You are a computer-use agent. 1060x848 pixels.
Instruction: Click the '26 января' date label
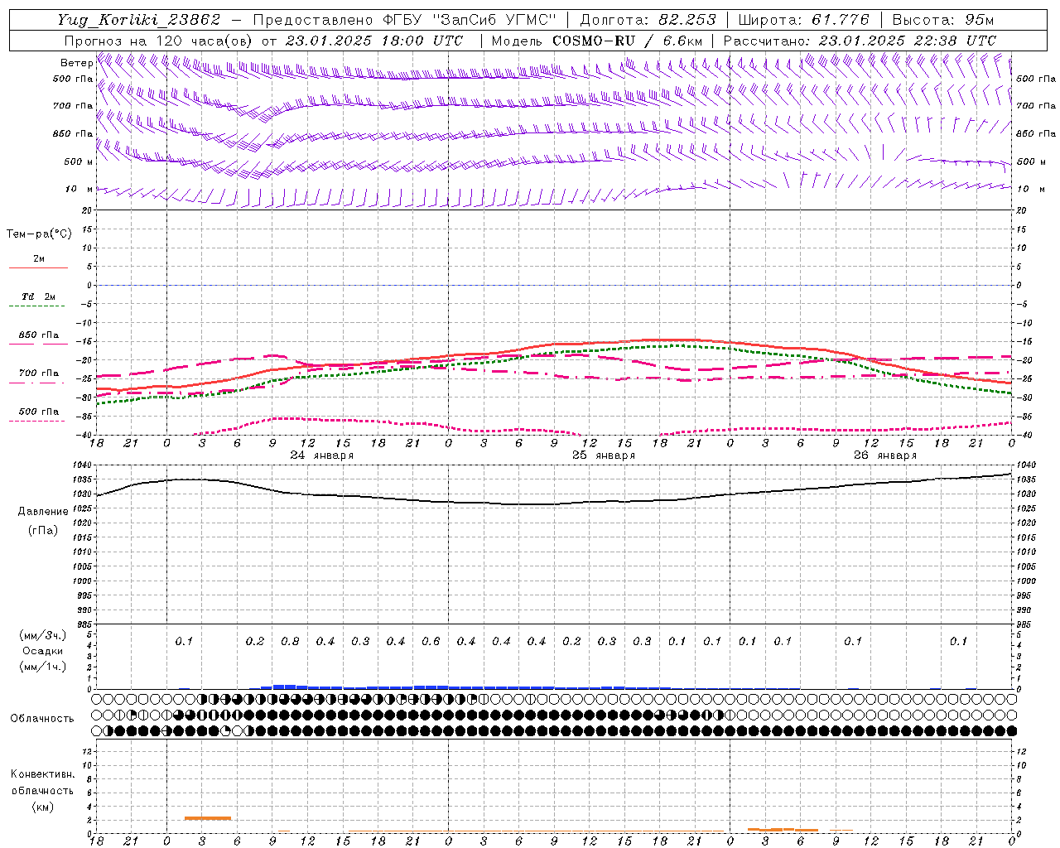(885, 455)
